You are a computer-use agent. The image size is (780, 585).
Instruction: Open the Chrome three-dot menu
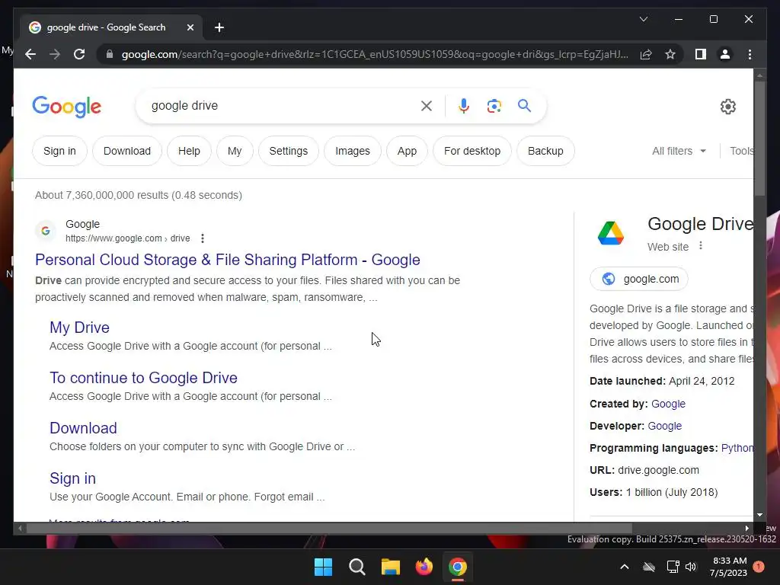[750, 54]
